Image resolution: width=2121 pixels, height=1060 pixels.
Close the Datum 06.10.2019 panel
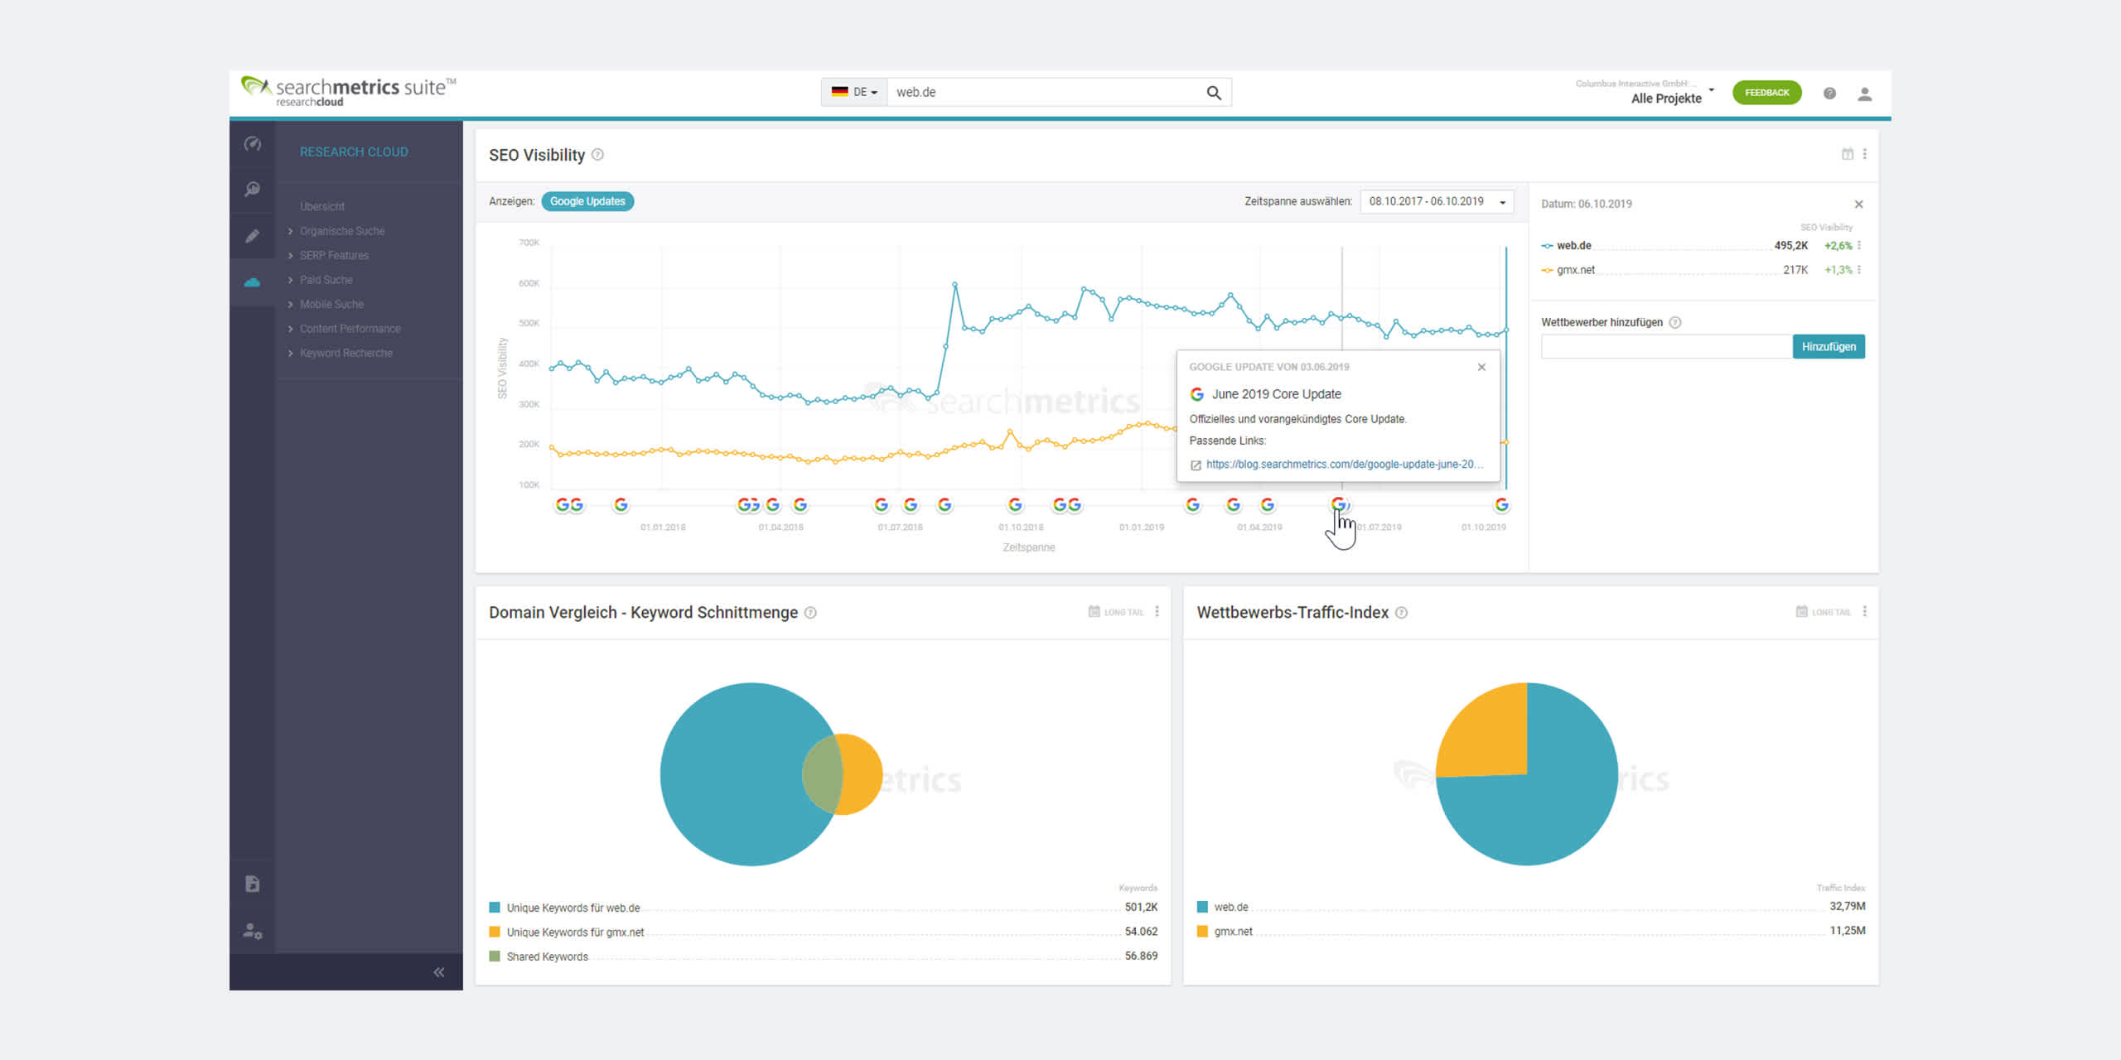click(x=1858, y=204)
